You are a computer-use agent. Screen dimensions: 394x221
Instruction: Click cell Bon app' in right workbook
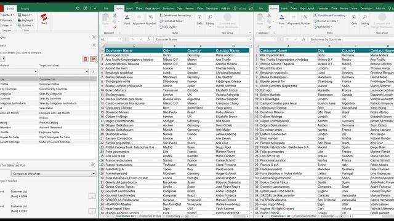click(x=288, y=90)
